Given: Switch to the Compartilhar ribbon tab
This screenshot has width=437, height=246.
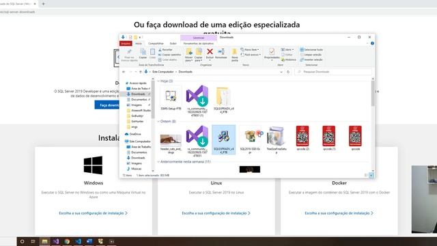Looking at the screenshot, I should pyautogui.click(x=156, y=44).
